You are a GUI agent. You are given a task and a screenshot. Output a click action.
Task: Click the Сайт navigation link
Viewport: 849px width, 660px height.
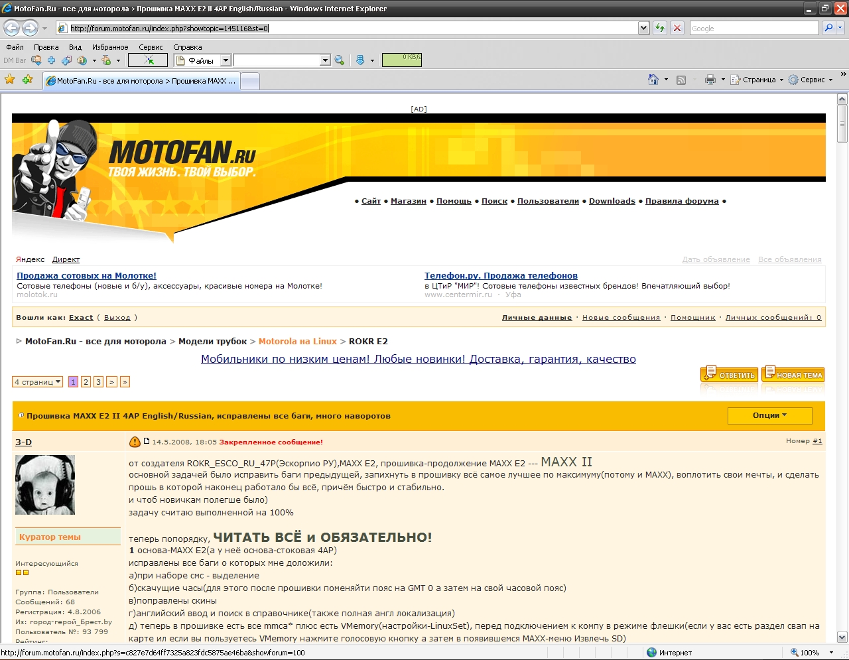(371, 201)
